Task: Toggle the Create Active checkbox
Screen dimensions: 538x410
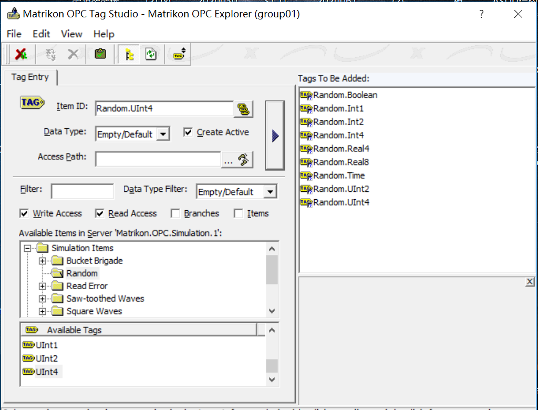Action: pos(188,132)
